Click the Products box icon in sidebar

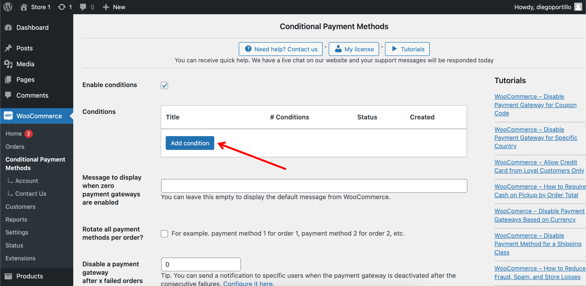click(x=9, y=276)
